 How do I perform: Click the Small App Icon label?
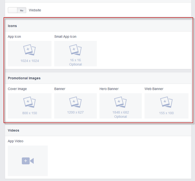(65, 36)
